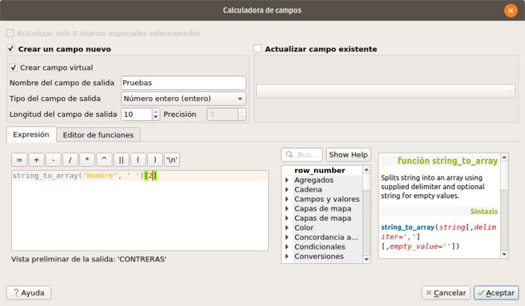Expand the Conversiones function group

(x=287, y=256)
